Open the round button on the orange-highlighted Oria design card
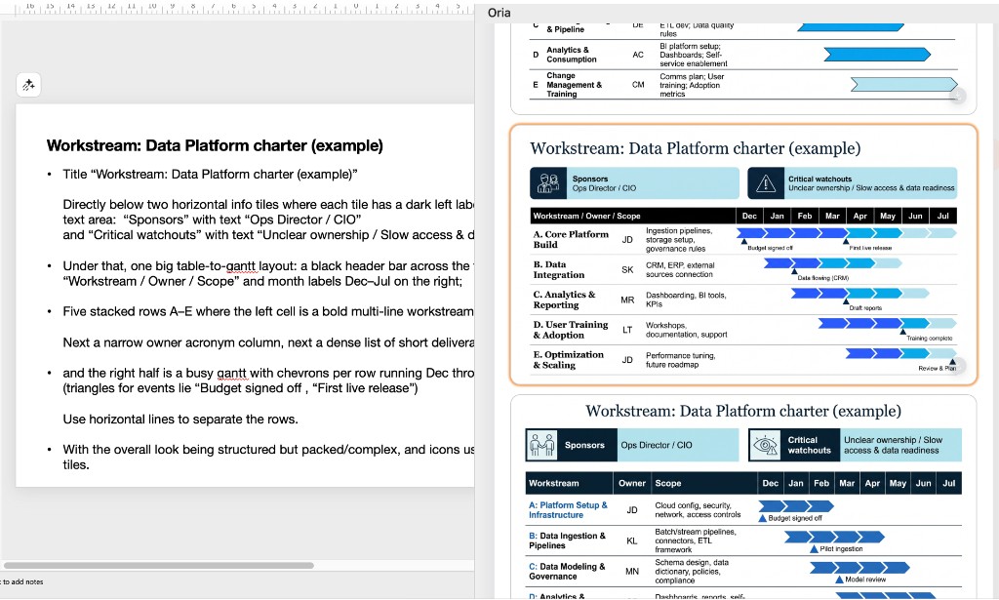This screenshot has height=600, width=999. tap(956, 365)
